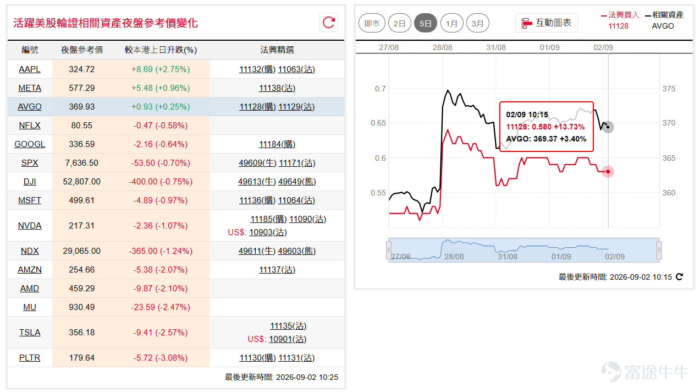Open warrant 11132(購) for AAPL
Image resolution: width=700 pixels, height=392 pixels.
[x=257, y=69]
